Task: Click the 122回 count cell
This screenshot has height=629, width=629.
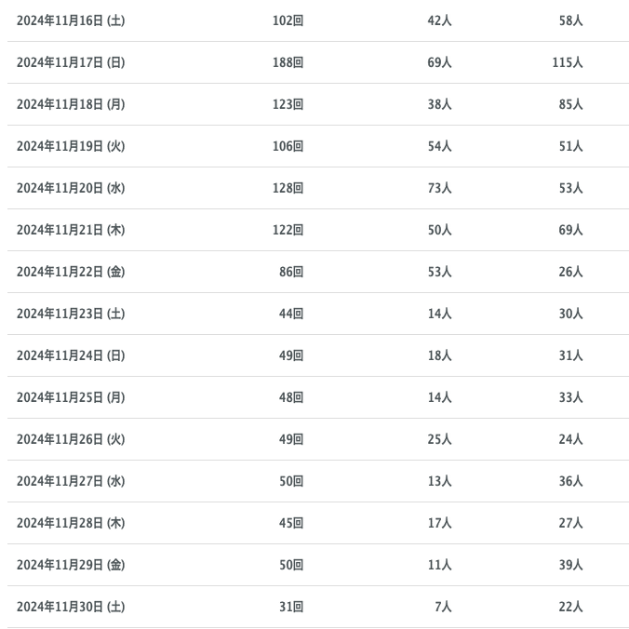Action: [x=288, y=230]
